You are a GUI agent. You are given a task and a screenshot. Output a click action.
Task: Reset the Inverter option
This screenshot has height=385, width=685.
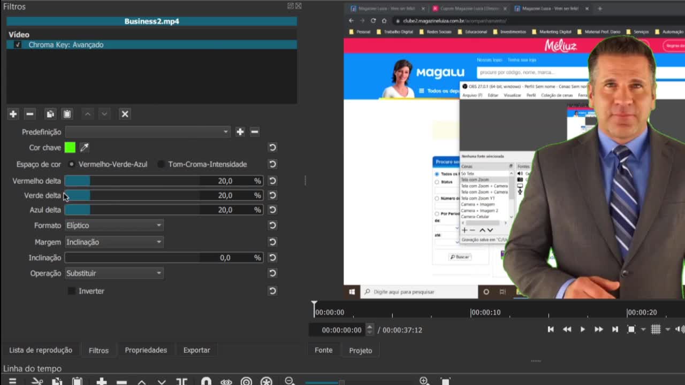(272, 291)
